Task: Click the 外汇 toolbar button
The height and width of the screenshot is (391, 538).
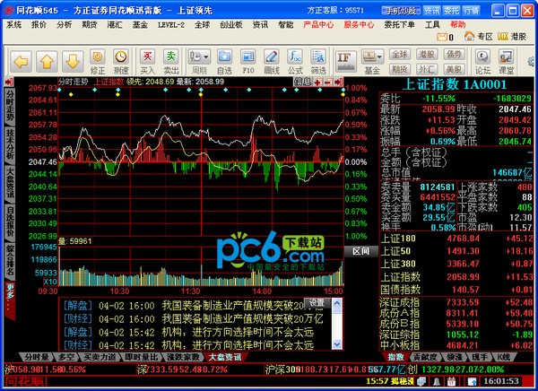Action: click(427, 70)
